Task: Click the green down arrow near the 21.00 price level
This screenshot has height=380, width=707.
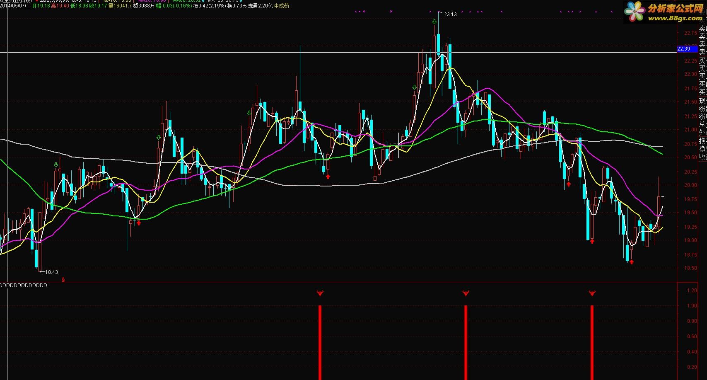Action: 159,137
